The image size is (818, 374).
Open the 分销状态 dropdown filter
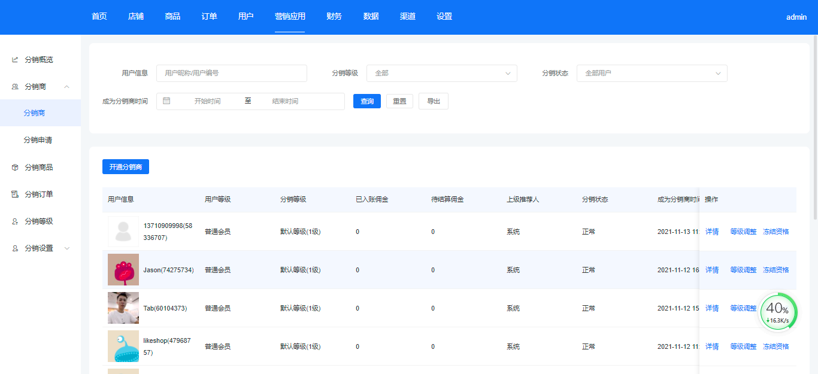tap(652, 73)
